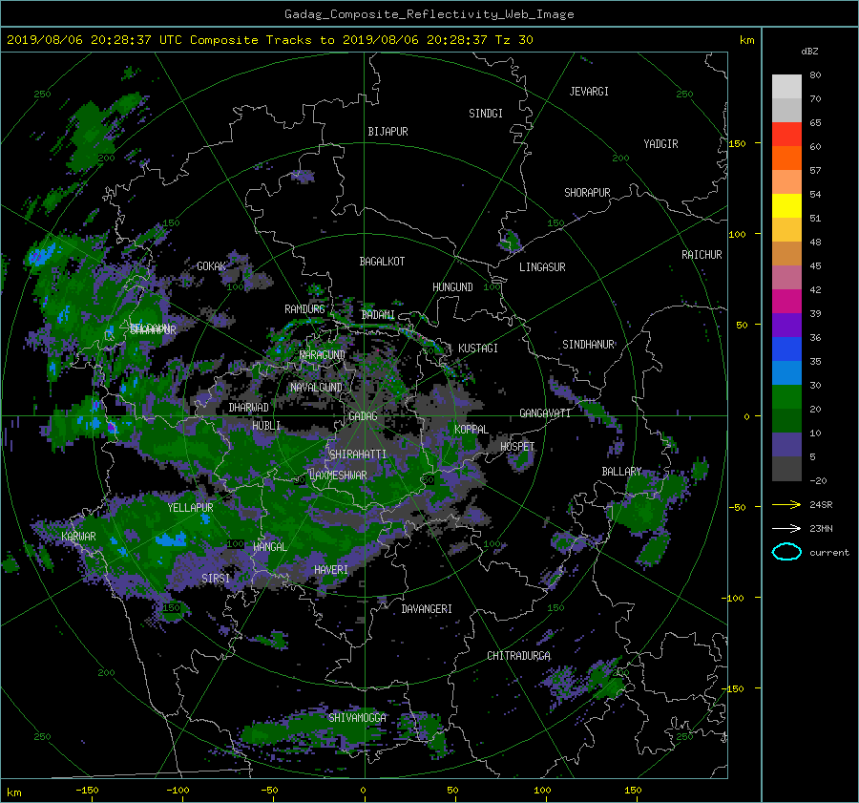
Task: Click the NAVALGUND city label
Action: pyautogui.click(x=316, y=388)
